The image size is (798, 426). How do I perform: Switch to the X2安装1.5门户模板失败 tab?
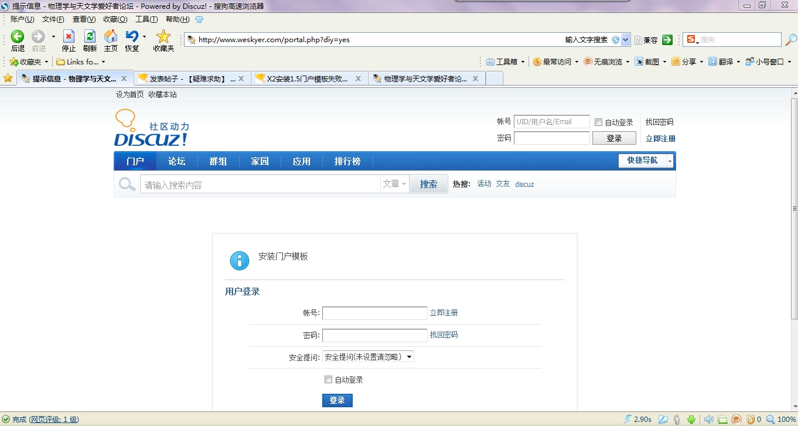[309, 79]
